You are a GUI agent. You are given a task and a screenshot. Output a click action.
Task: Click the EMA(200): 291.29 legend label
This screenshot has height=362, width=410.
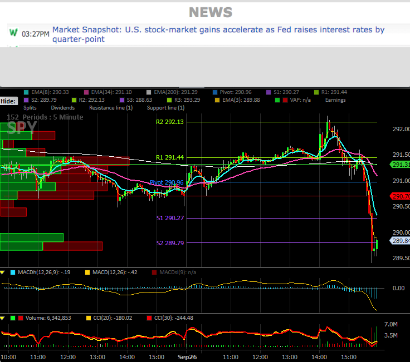pyautogui.click(x=175, y=92)
